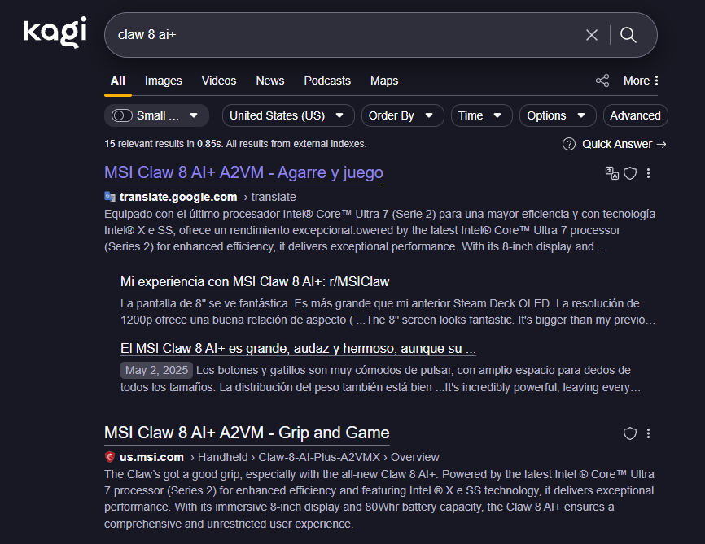Click the shield icon on us.msi.com result
Viewport: 705px width, 544px height.
pyautogui.click(x=629, y=433)
